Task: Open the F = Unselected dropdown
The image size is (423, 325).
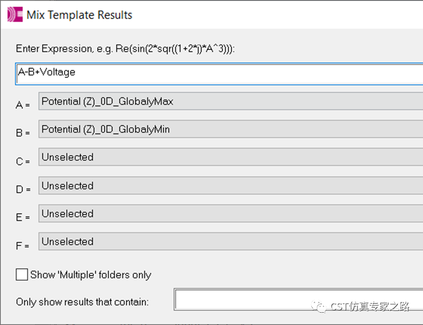Action: pyautogui.click(x=231, y=241)
